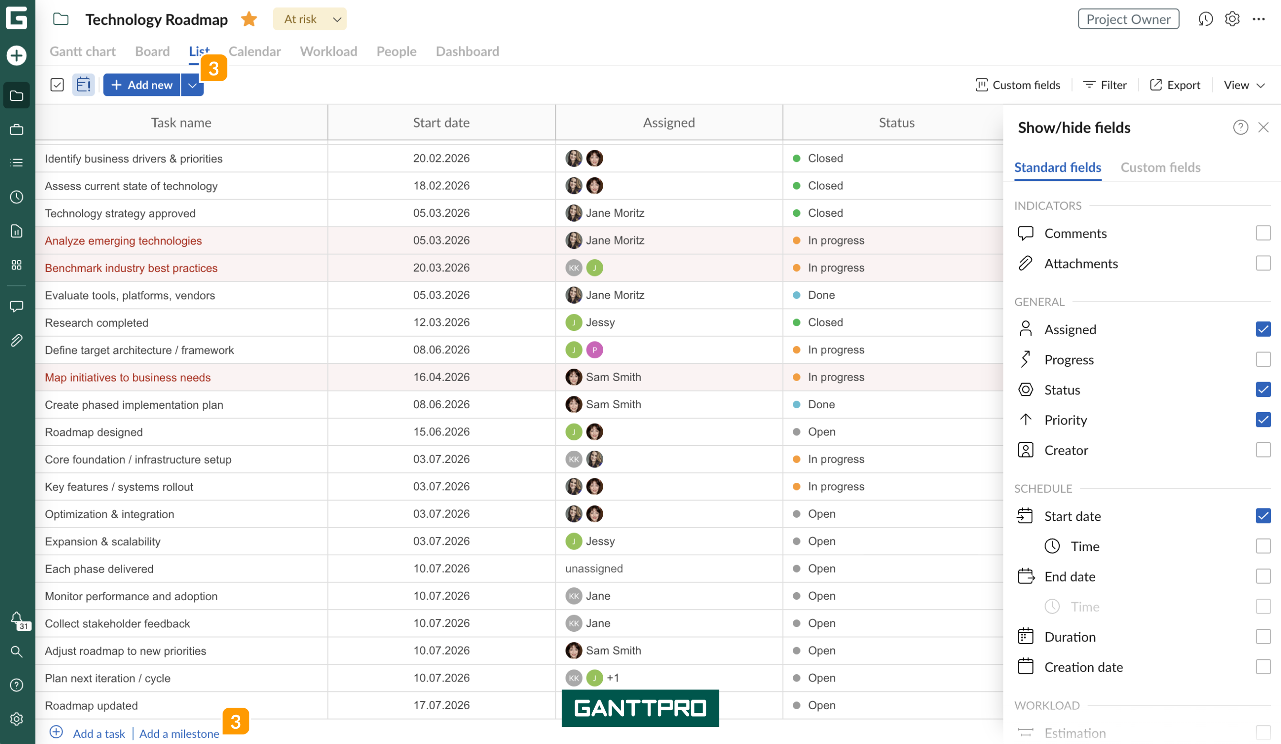Enable the Attachments field checkbox
Image resolution: width=1281 pixels, height=744 pixels.
click(x=1263, y=263)
